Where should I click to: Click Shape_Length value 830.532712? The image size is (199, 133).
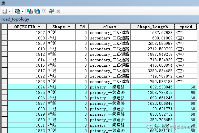tap(161, 114)
